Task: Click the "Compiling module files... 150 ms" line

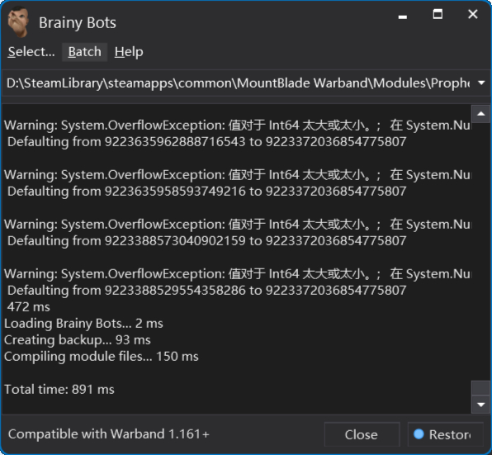Action: pyautogui.click(x=102, y=357)
